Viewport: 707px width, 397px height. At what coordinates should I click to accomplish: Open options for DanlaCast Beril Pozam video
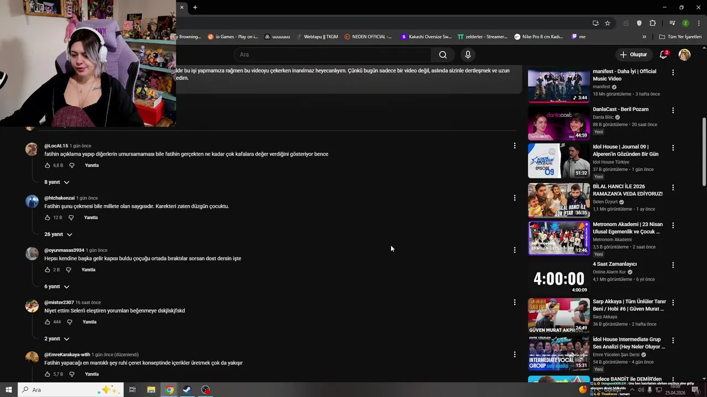673,110
